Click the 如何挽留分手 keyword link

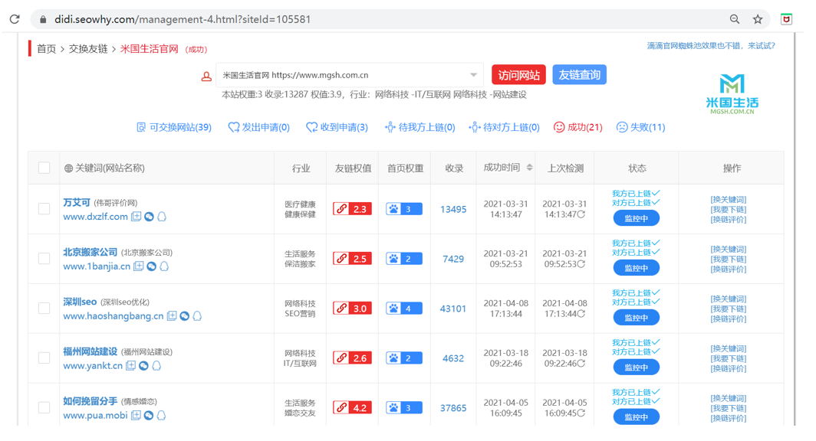(x=90, y=401)
